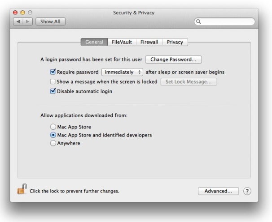Click the Change Password button
272x222 pixels.
pos(173,60)
